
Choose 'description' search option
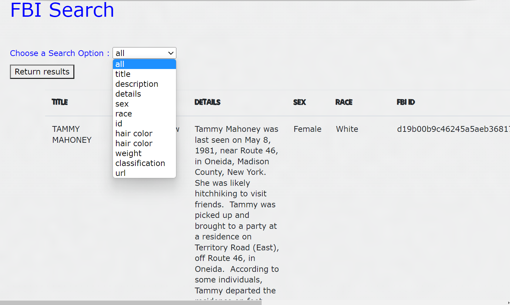(x=144, y=84)
